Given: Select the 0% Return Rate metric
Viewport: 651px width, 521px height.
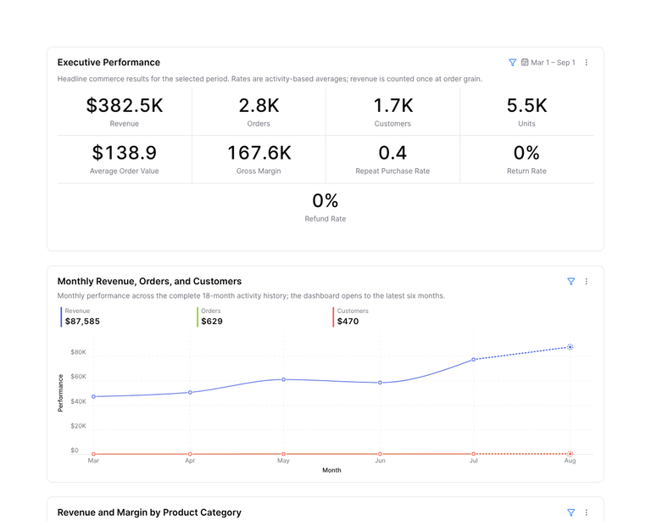Looking at the screenshot, I should click(x=526, y=160).
